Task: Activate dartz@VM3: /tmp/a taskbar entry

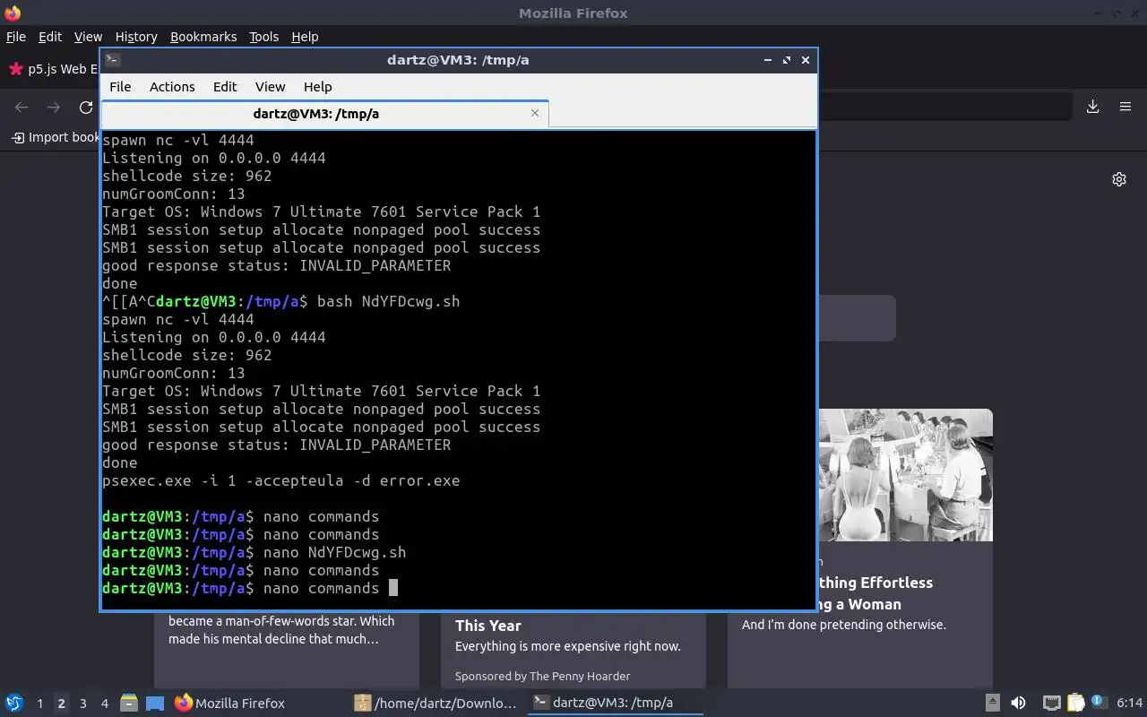Action: pos(615,704)
